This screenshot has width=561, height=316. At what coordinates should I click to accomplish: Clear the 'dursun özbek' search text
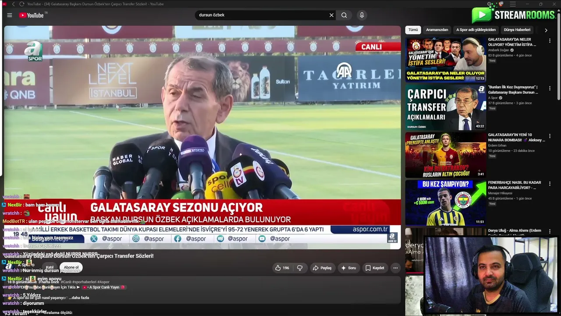pyautogui.click(x=331, y=15)
